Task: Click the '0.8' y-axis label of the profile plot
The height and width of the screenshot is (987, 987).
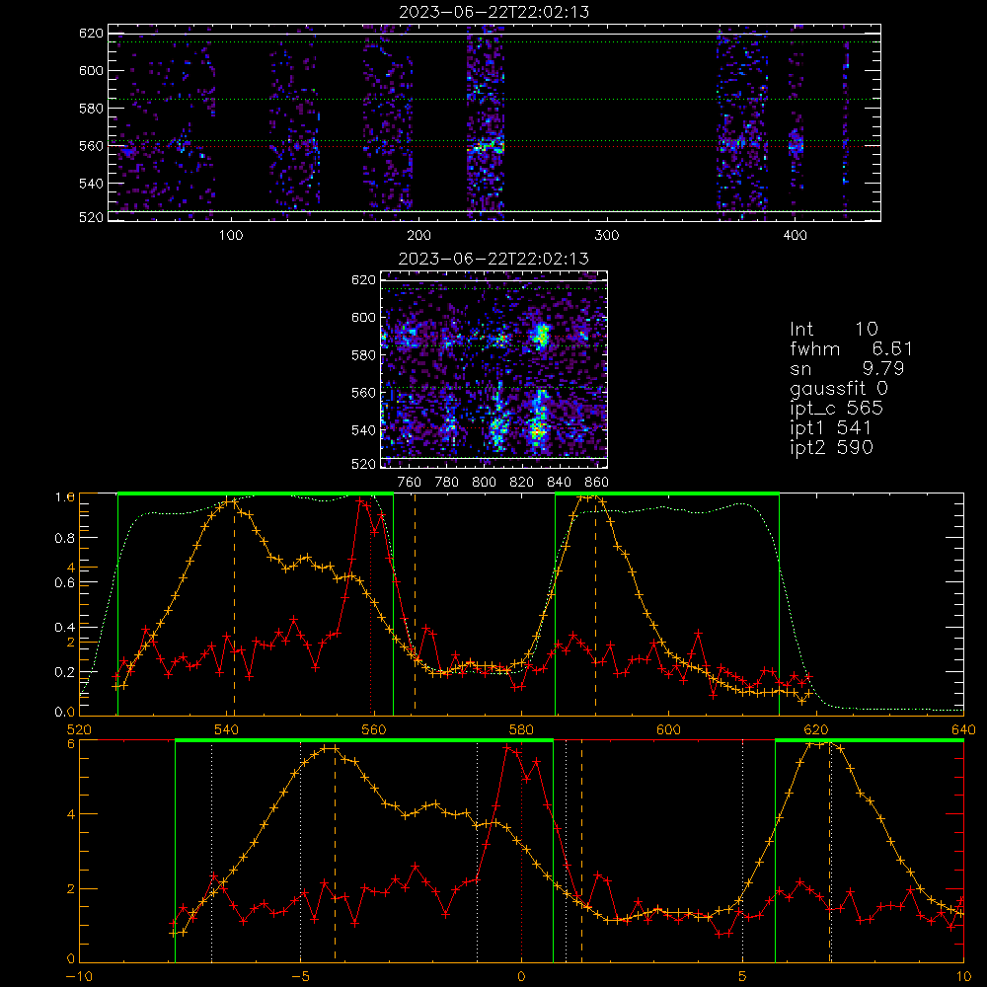Action: click(65, 538)
